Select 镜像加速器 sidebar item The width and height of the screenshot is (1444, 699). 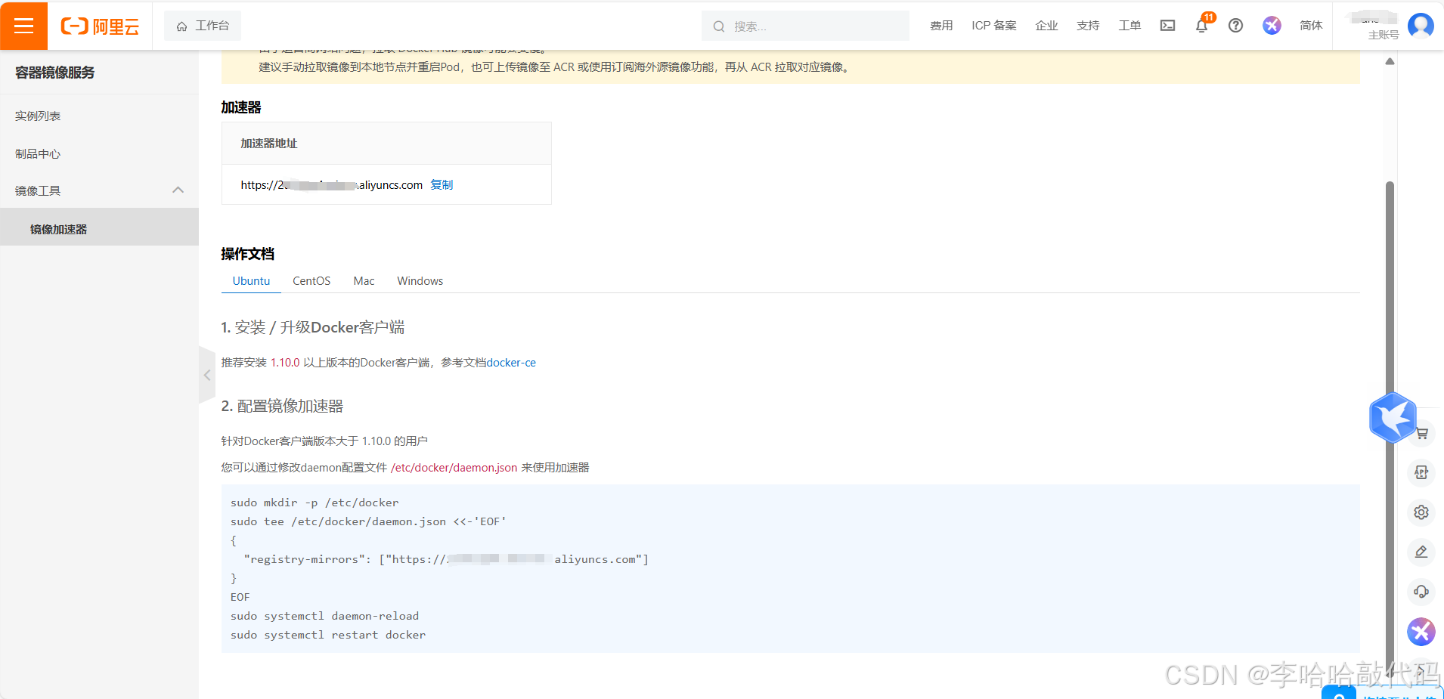[x=99, y=227]
